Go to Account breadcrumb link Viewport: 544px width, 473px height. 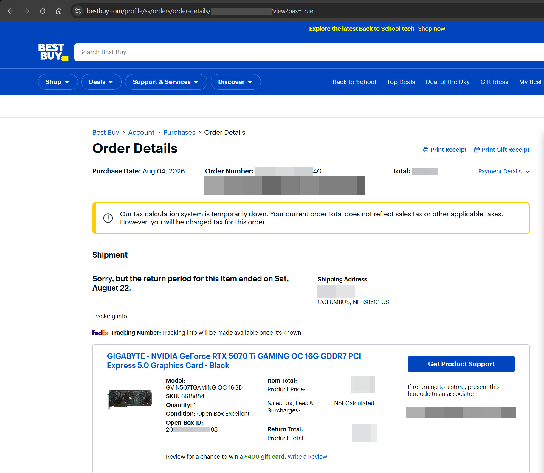pos(141,132)
